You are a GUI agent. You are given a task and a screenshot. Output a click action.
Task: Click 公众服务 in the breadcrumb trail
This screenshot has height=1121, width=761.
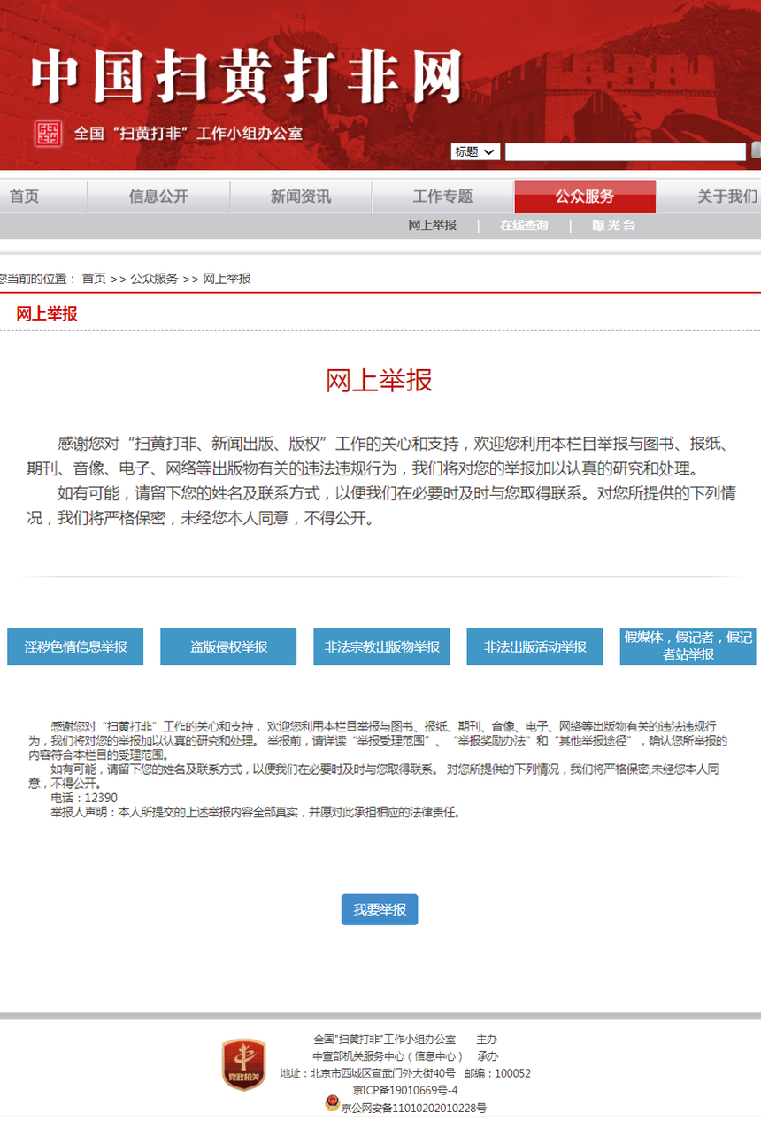pos(154,279)
